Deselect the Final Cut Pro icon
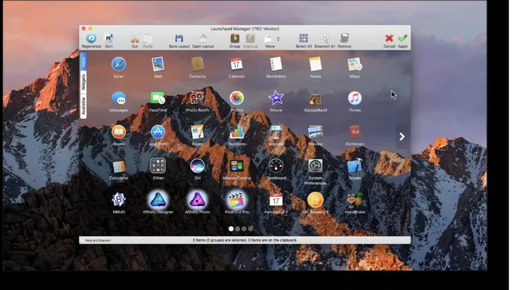 [x=236, y=200]
